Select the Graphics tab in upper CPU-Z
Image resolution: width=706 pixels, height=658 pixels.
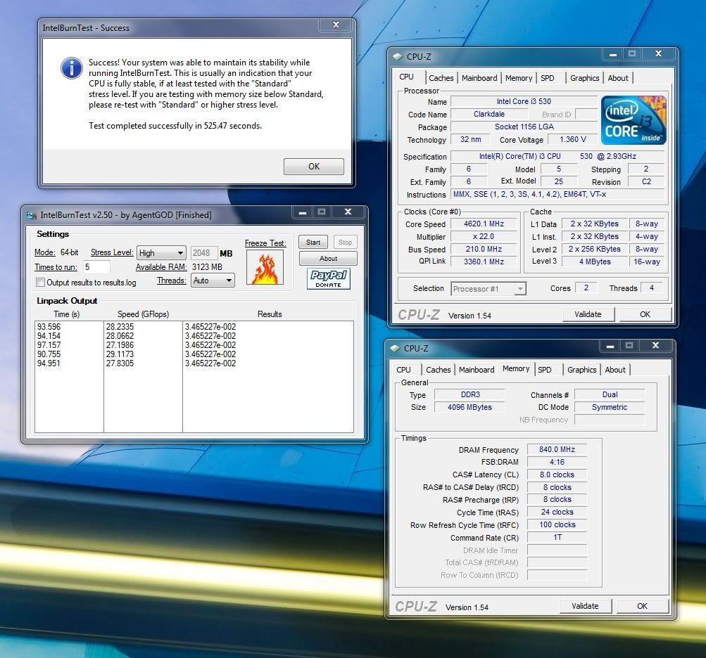click(584, 78)
